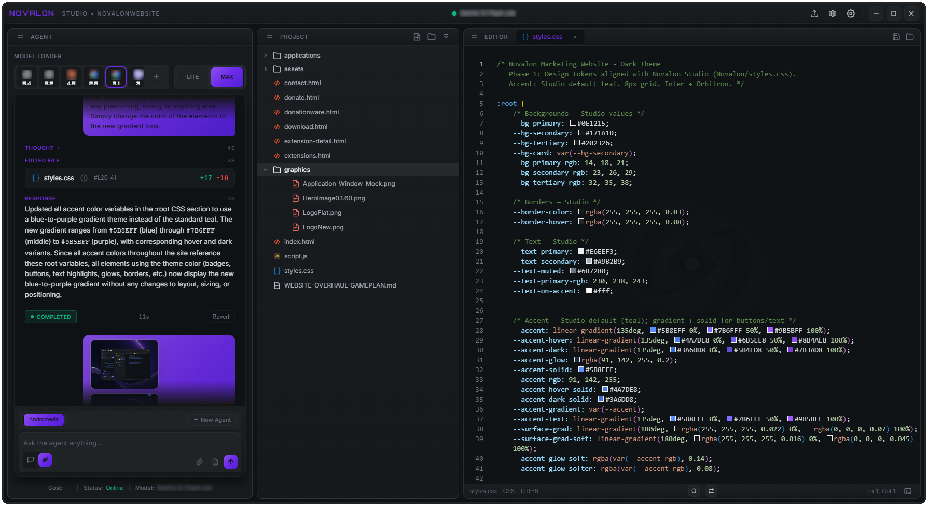
Task: Collapse all folders in Project panel
Action: [446, 37]
